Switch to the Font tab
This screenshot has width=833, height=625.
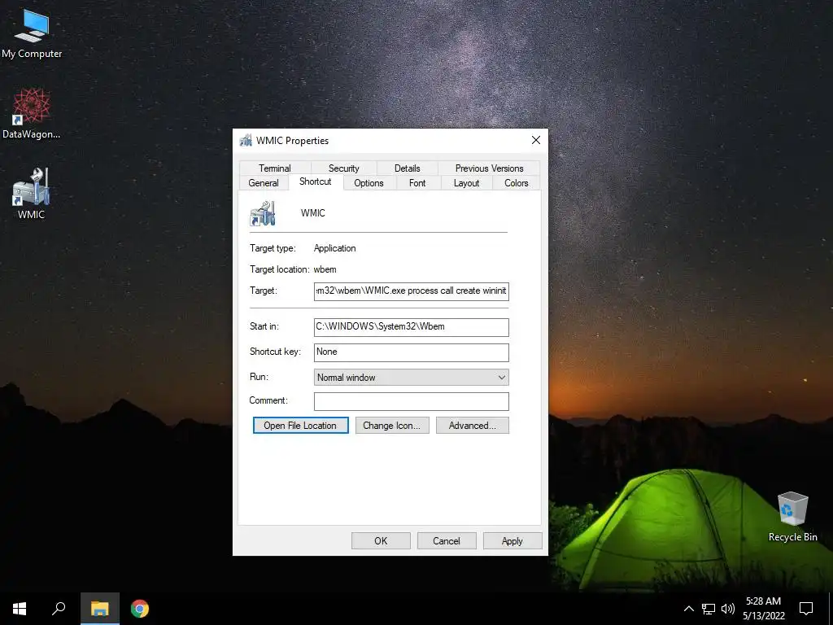pos(417,183)
